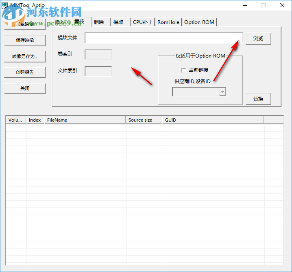Click the 替换 button at bottom right

coord(258,99)
